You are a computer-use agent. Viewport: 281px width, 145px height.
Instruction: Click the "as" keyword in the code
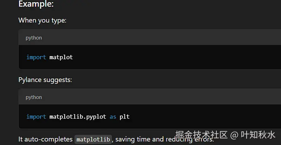click(x=113, y=117)
